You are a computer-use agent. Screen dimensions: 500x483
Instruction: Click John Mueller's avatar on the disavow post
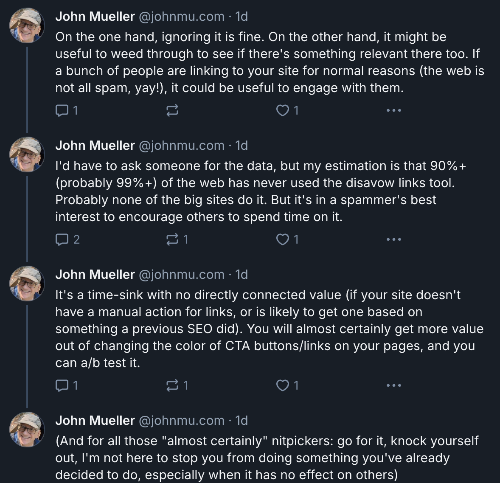[x=27, y=154]
